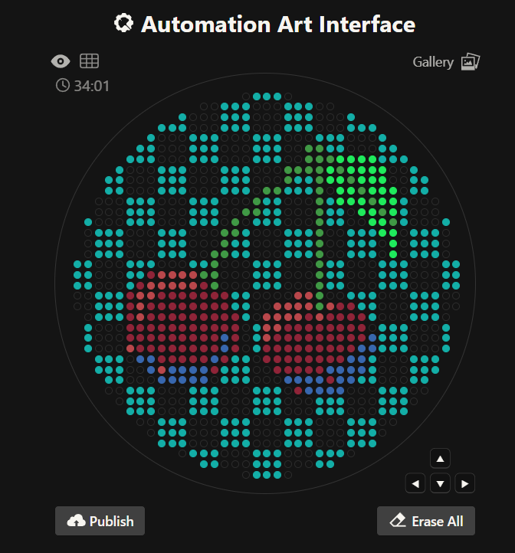Click a teal dot in the topmost canvas row
The height and width of the screenshot is (553, 515).
(x=267, y=96)
